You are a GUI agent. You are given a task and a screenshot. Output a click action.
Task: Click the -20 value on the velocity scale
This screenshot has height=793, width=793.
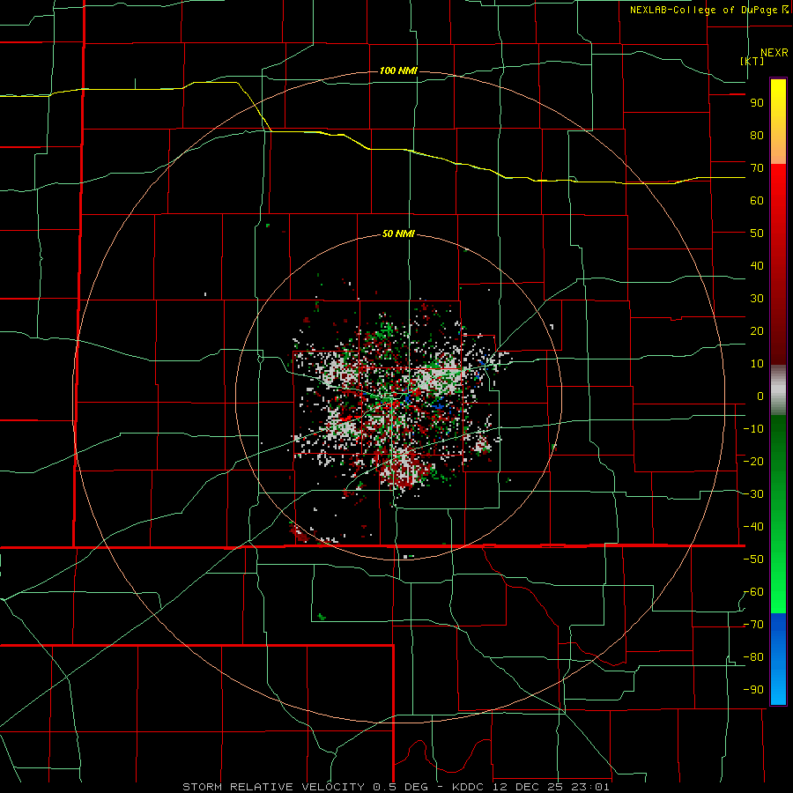coord(753,462)
